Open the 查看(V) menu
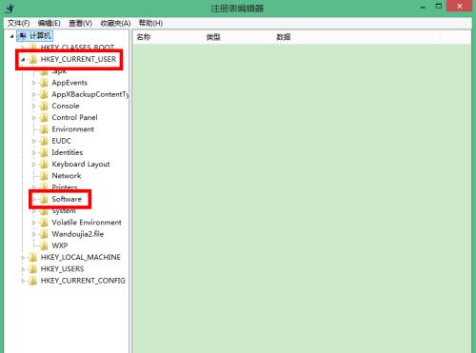 click(80, 23)
